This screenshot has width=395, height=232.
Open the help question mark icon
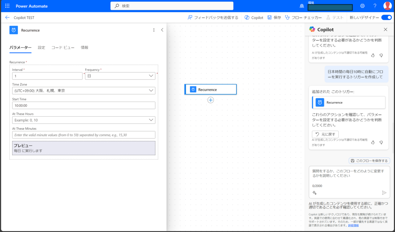click(x=375, y=6)
